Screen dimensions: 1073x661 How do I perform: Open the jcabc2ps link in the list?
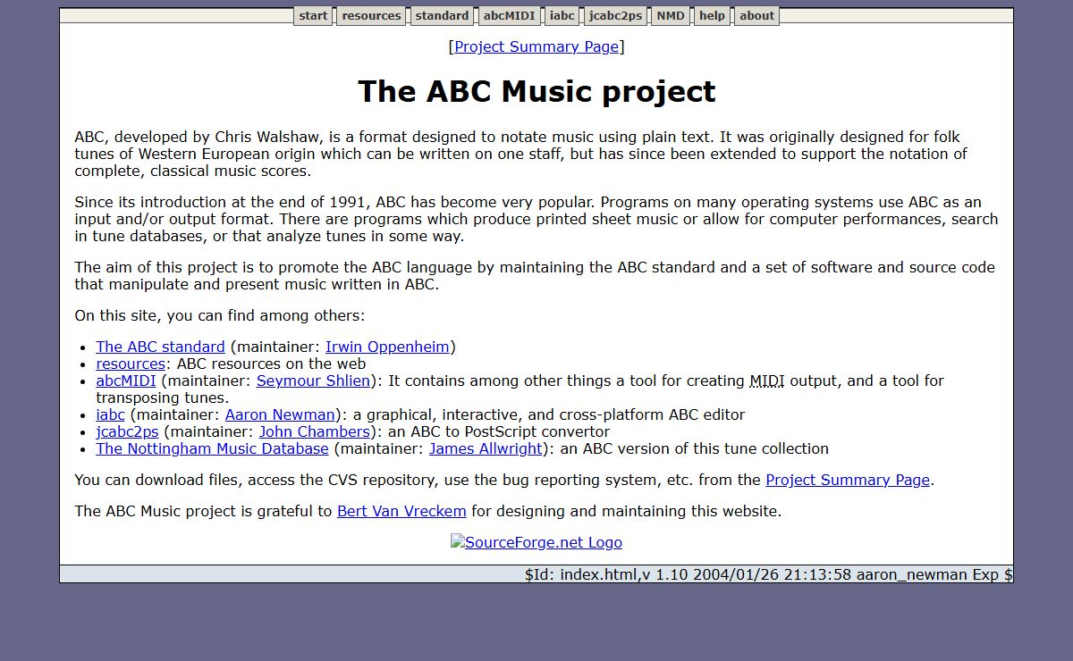pos(127,431)
